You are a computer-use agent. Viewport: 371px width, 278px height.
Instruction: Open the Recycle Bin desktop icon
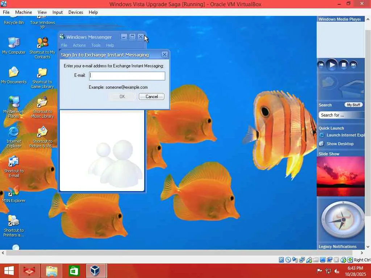click(14, 21)
